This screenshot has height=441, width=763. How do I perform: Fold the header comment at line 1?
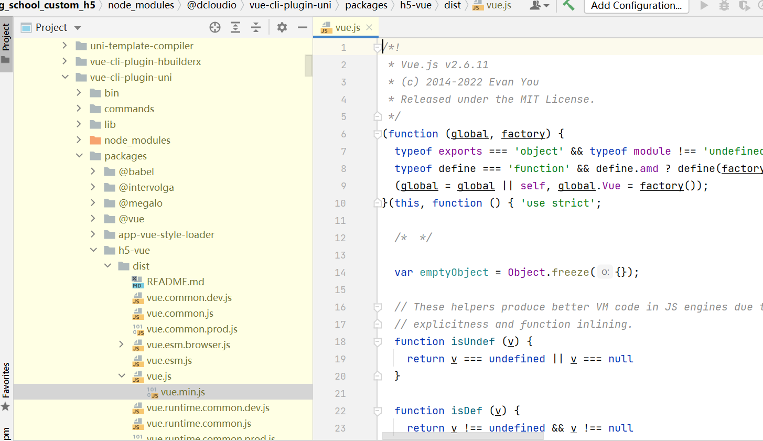coord(378,48)
